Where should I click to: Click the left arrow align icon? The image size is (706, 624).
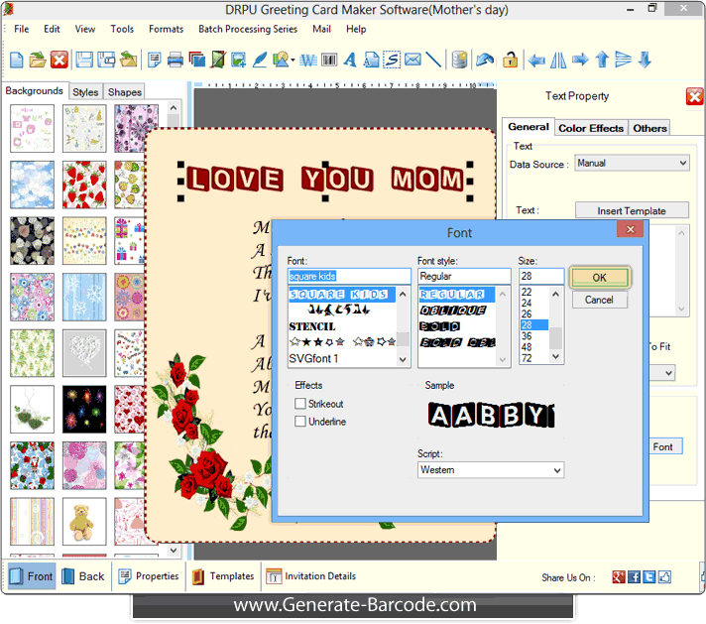point(536,60)
